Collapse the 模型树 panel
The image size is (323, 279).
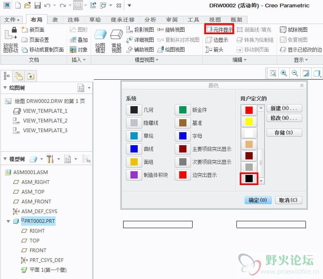pyautogui.click(x=5, y=159)
